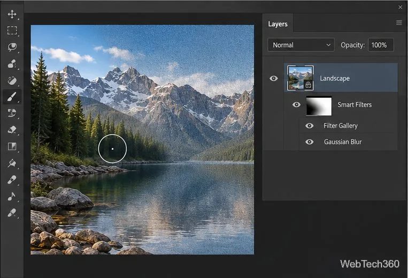Screen dimensions: 408x278
Task: Select the bottom-most tool in the toolbar
Action: pyautogui.click(x=12, y=213)
